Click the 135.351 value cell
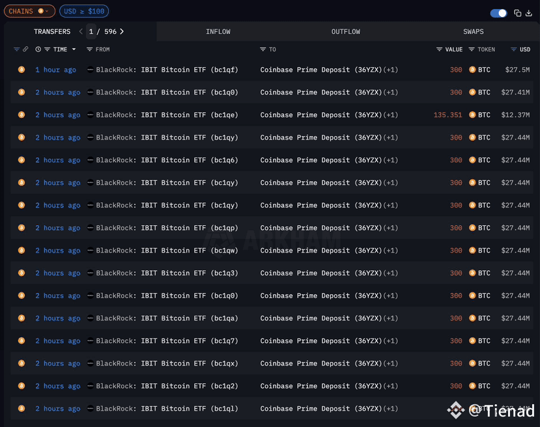This screenshot has height=427, width=540. tap(448, 115)
